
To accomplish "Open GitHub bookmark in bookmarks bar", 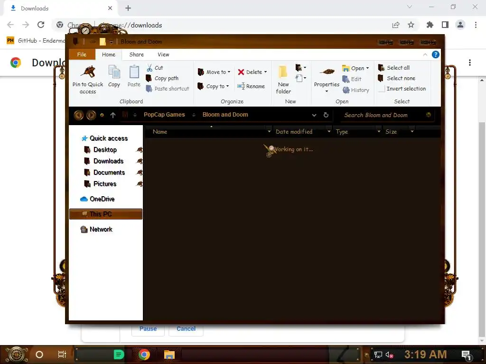I will 36,41.
